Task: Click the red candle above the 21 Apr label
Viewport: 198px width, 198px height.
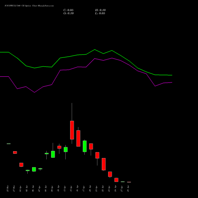Action: pos(97,155)
